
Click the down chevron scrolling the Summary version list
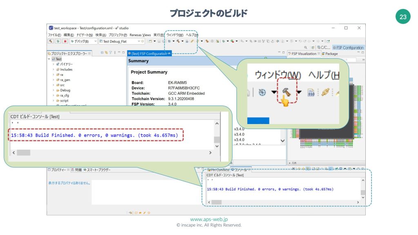[282, 140]
